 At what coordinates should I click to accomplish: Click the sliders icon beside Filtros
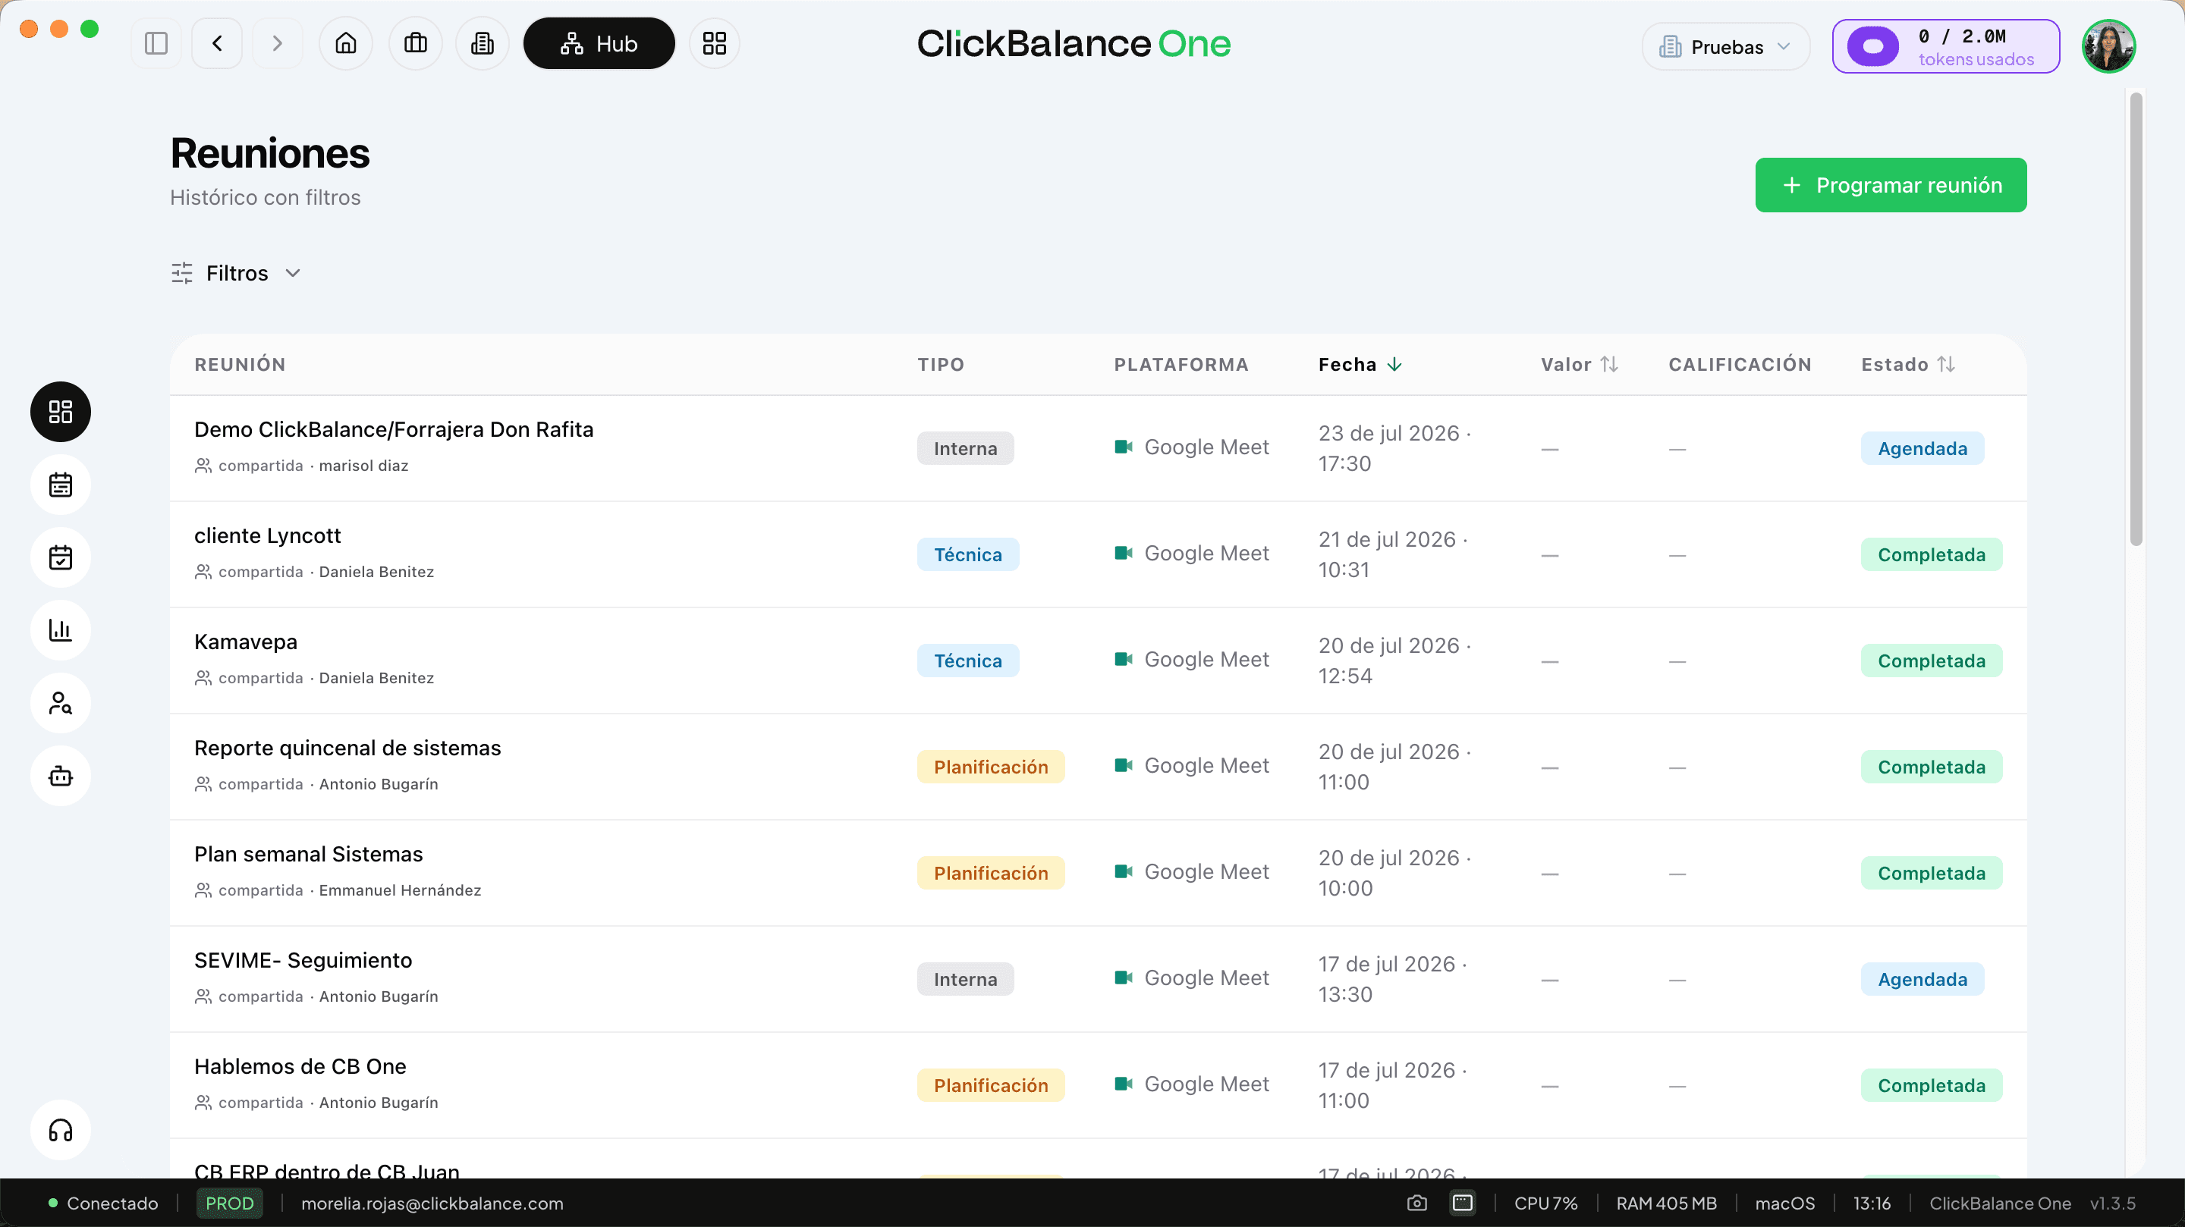point(181,273)
